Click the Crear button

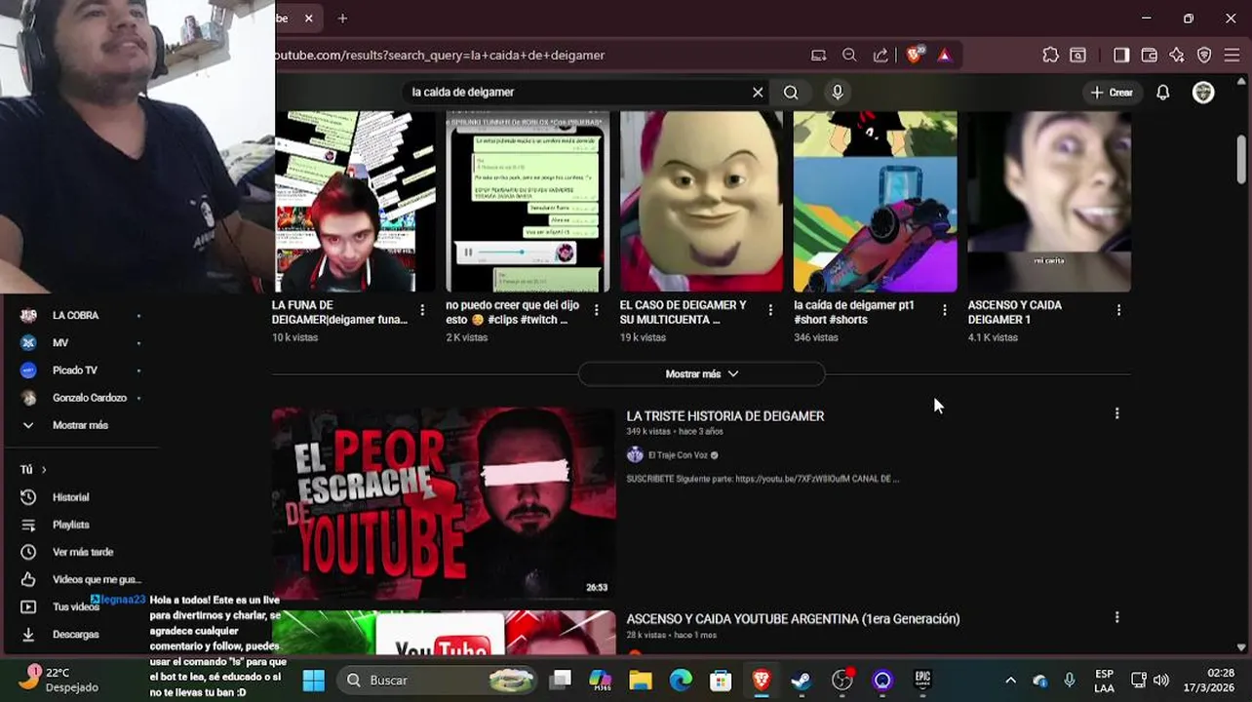coord(1113,93)
